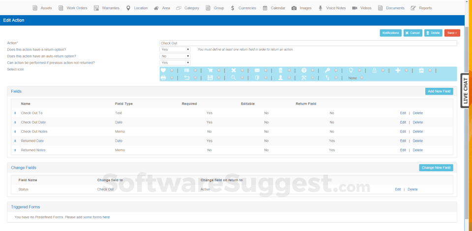The image size is (472, 231).
Task: Click the user person icon in icon picker
Action: point(281,78)
